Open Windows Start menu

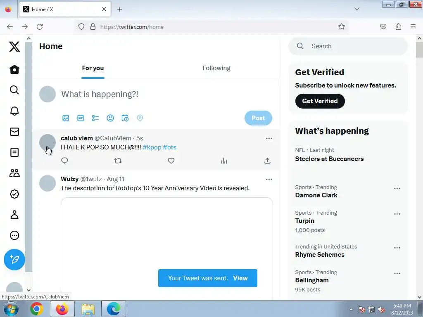[11, 309]
